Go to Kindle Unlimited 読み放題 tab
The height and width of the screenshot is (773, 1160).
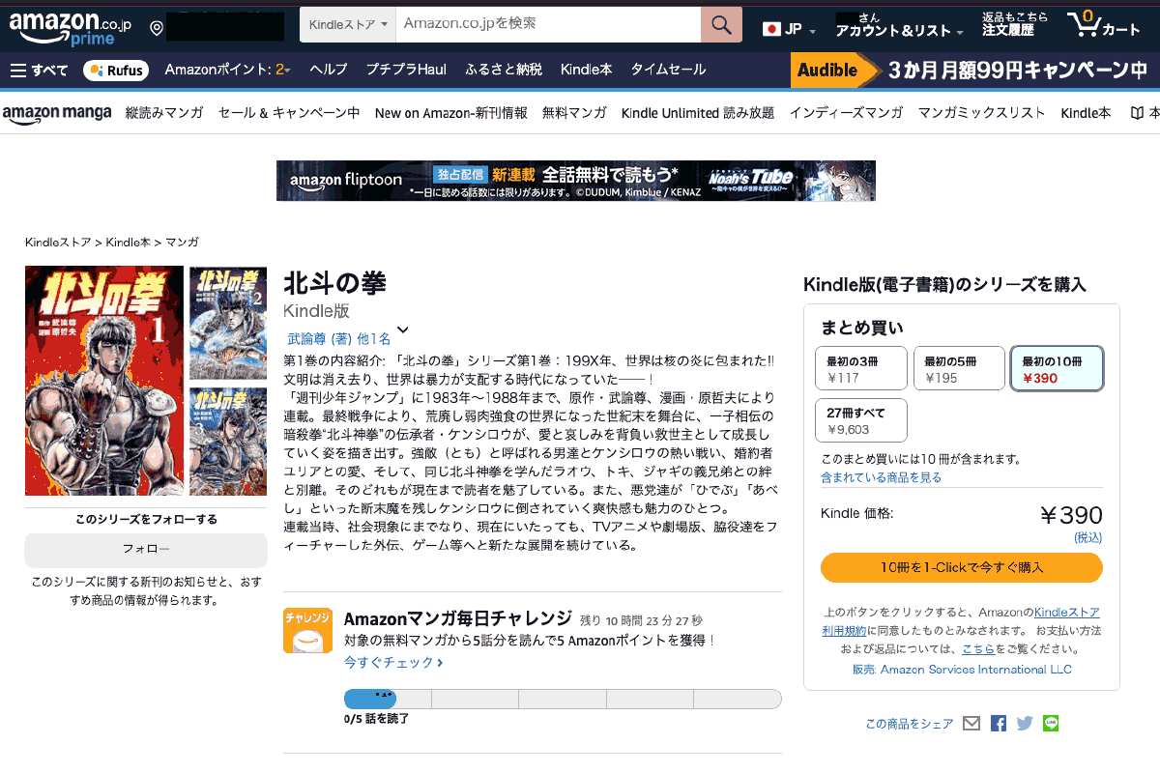tap(698, 113)
